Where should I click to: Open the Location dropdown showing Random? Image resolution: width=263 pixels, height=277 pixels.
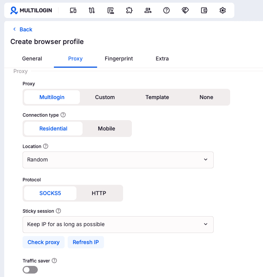118,160
